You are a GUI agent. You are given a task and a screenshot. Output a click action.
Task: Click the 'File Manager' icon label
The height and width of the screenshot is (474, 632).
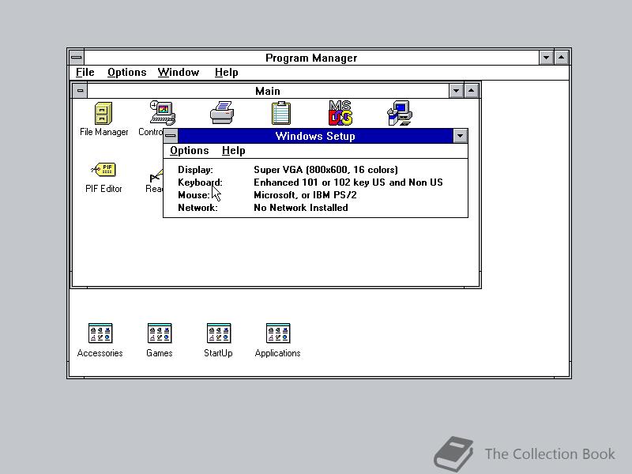(x=104, y=132)
